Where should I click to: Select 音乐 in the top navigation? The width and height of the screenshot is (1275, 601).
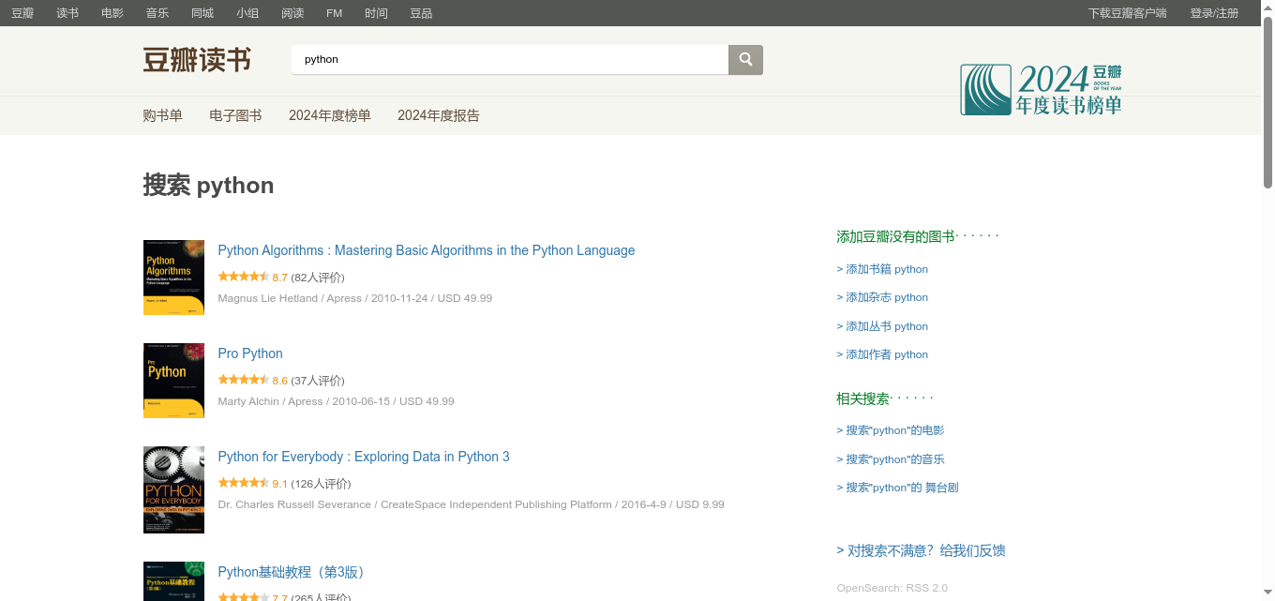pyautogui.click(x=157, y=13)
